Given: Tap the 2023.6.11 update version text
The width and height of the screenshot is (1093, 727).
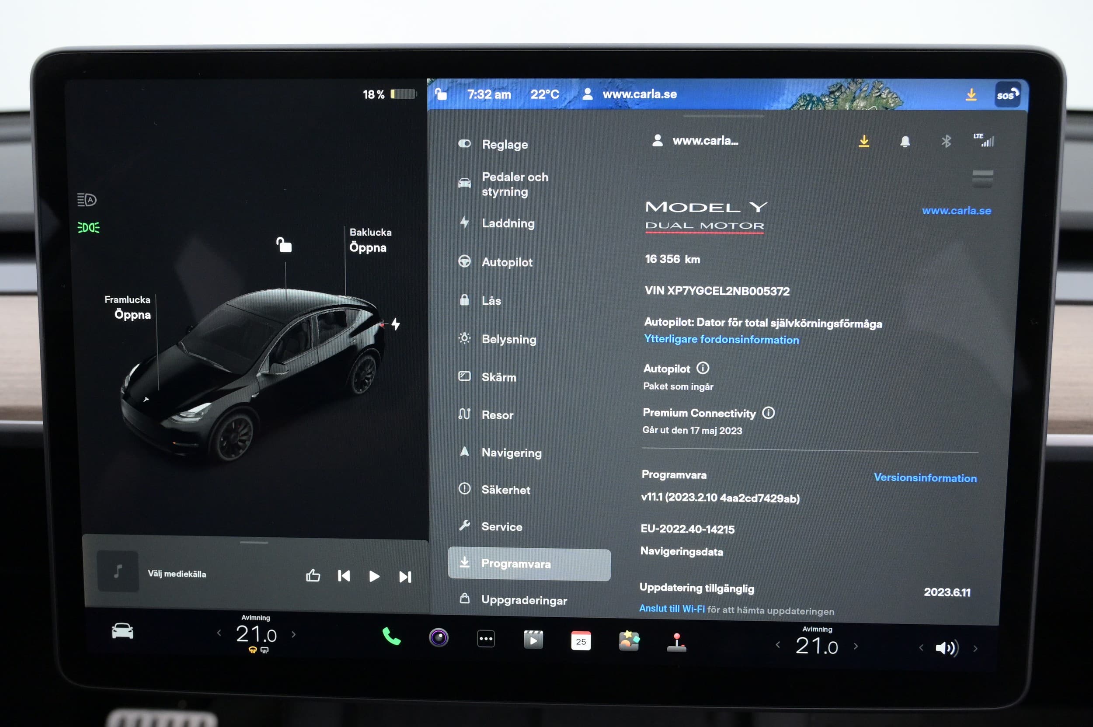Looking at the screenshot, I should 947,592.
